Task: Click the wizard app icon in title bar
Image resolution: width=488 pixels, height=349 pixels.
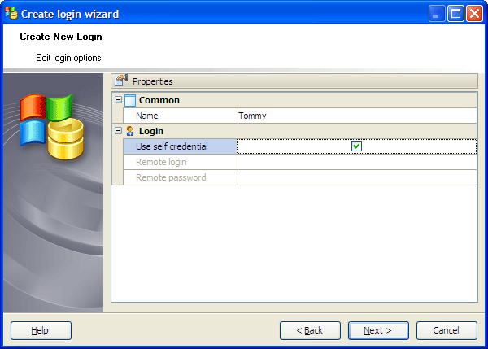Action: (x=11, y=13)
